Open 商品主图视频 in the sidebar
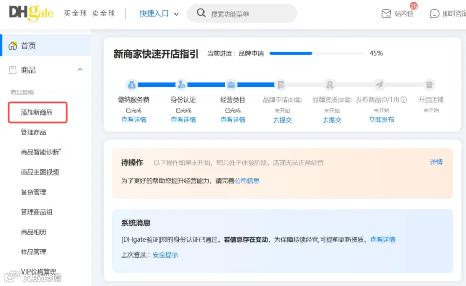The width and height of the screenshot is (466, 286). (x=40, y=172)
